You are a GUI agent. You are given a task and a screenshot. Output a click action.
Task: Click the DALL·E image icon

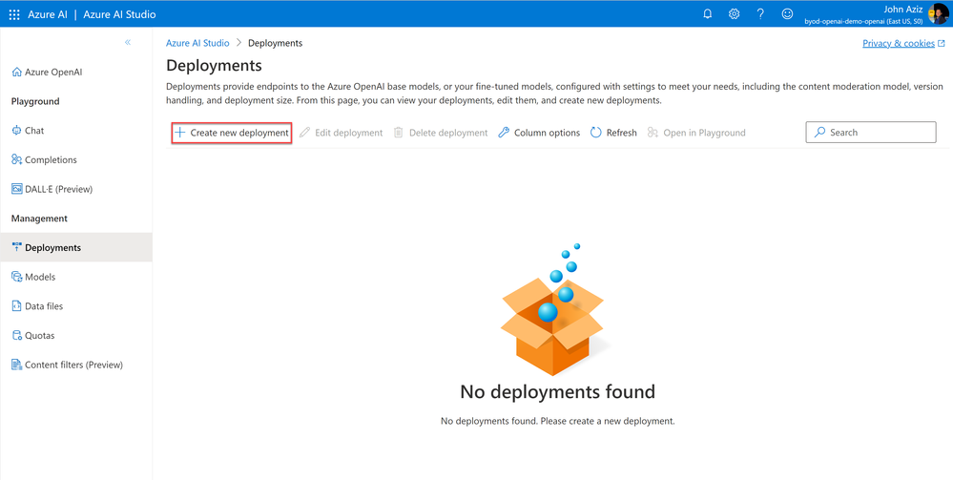(16, 189)
